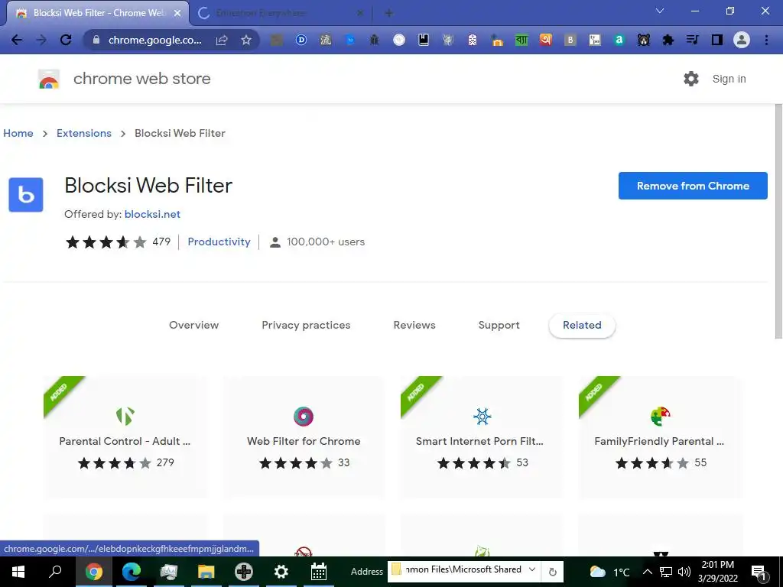Image resolution: width=783 pixels, height=587 pixels.
Task: Click the share page icon in address bar
Action: point(222,40)
